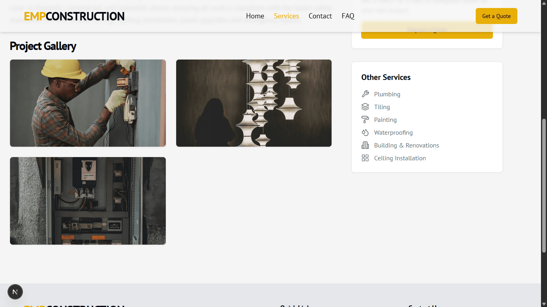Click the grid icon beside Ceiling Installation
Screen dimensions: 547x307
pyautogui.click(x=365, y=158)
